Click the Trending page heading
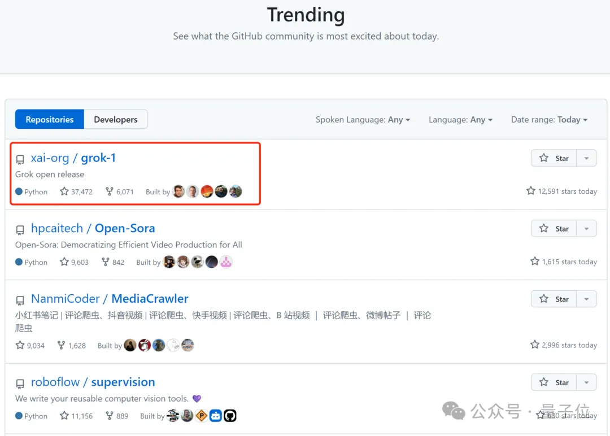The height and width of the screenshot is (436, 610). click(x=306, y=15)
